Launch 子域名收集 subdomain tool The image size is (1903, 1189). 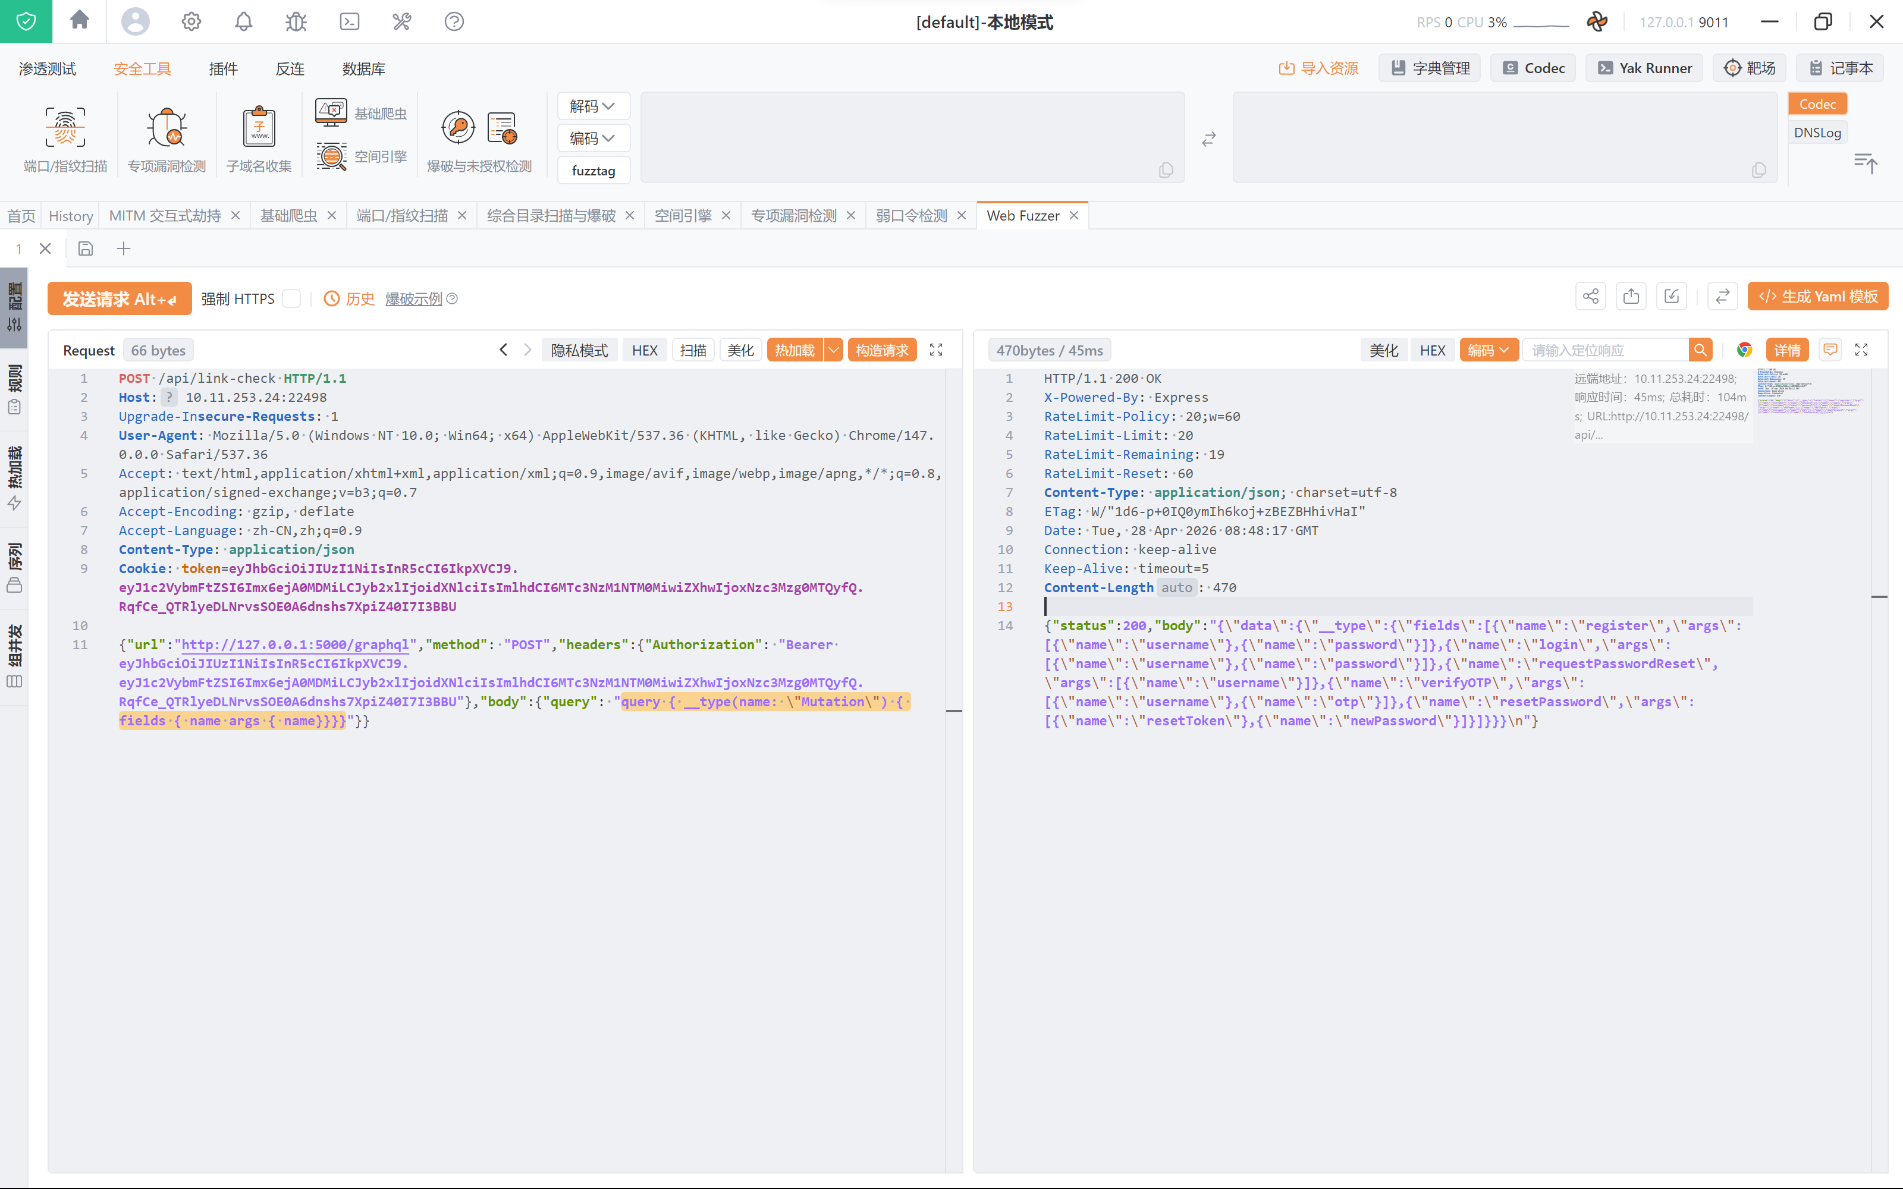(x=259, y=139)
